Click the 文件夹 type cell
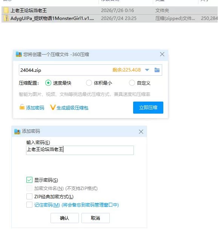The image size is (218, 231). [162, 11]
